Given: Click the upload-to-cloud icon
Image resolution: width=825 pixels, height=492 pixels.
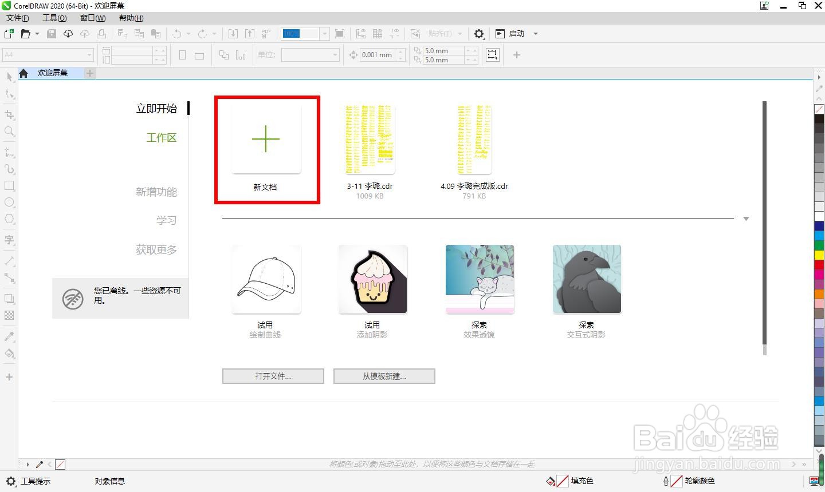Looking at the screenshot, I should coord(85,34).
